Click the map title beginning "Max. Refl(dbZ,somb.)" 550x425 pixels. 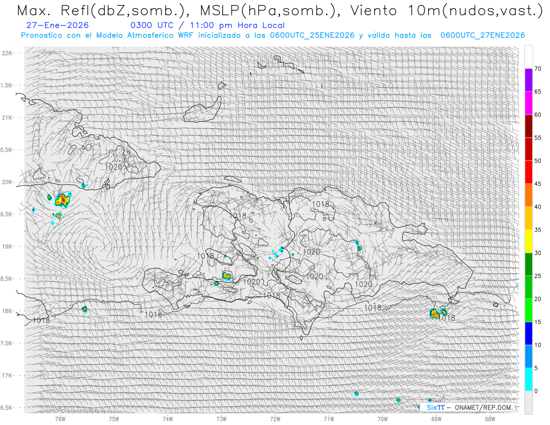click(279, 10)
